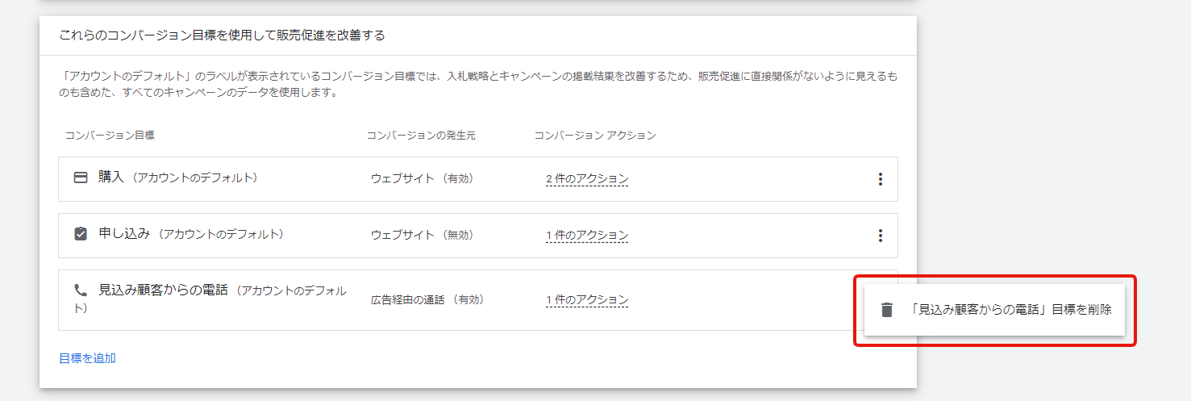This screenshot has width=1191, height=401.
Task: Click the credit card icon beside 購入
Action: pos(81,178)
